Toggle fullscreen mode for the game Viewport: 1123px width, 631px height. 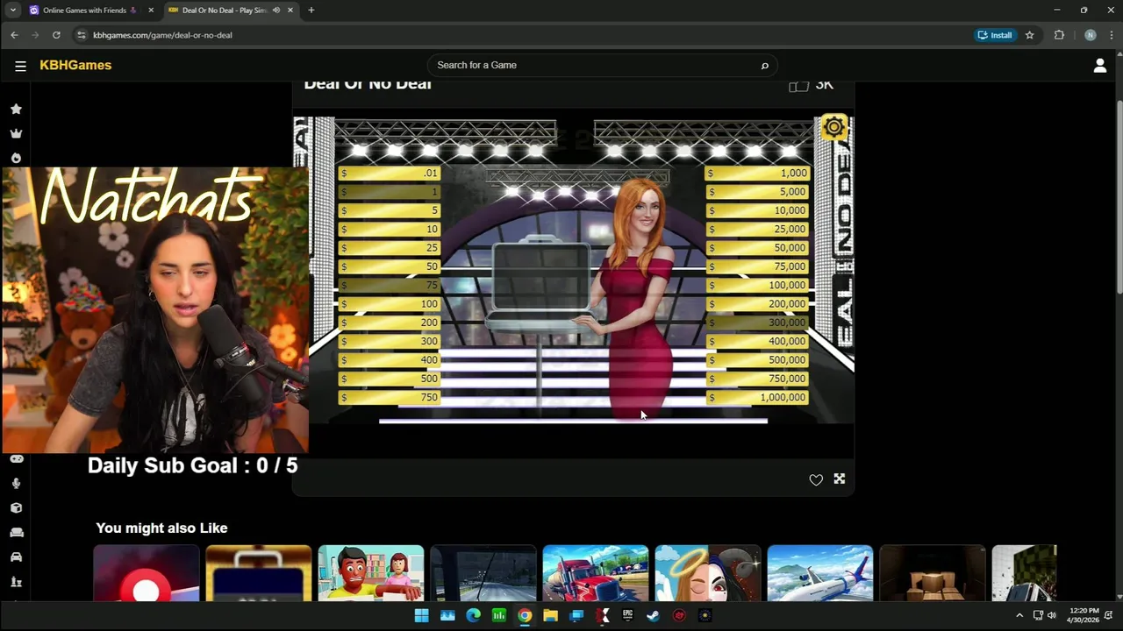coord(840,479)
